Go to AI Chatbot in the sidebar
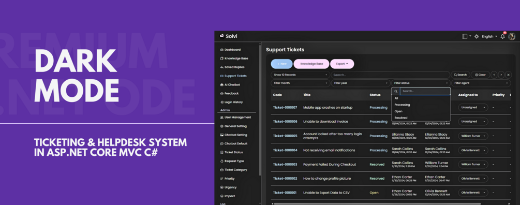Screen dimensions: 520x205 [232, 84]
